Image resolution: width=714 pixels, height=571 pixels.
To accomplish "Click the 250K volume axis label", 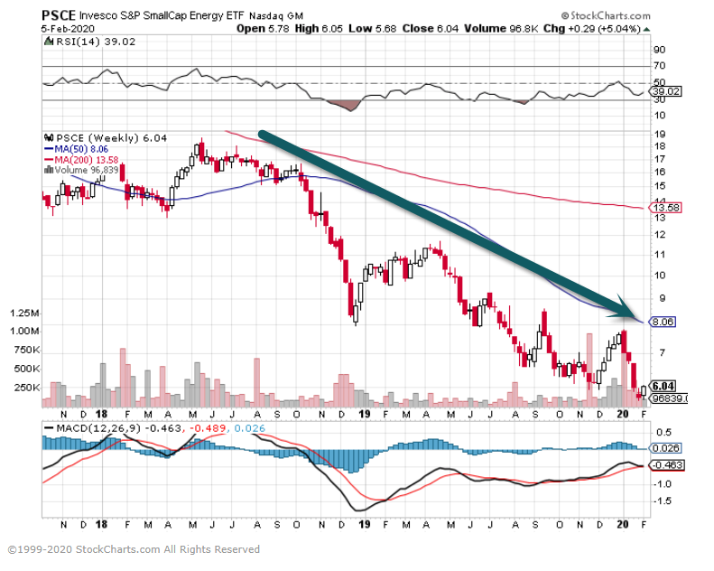I will pos(26,388).
